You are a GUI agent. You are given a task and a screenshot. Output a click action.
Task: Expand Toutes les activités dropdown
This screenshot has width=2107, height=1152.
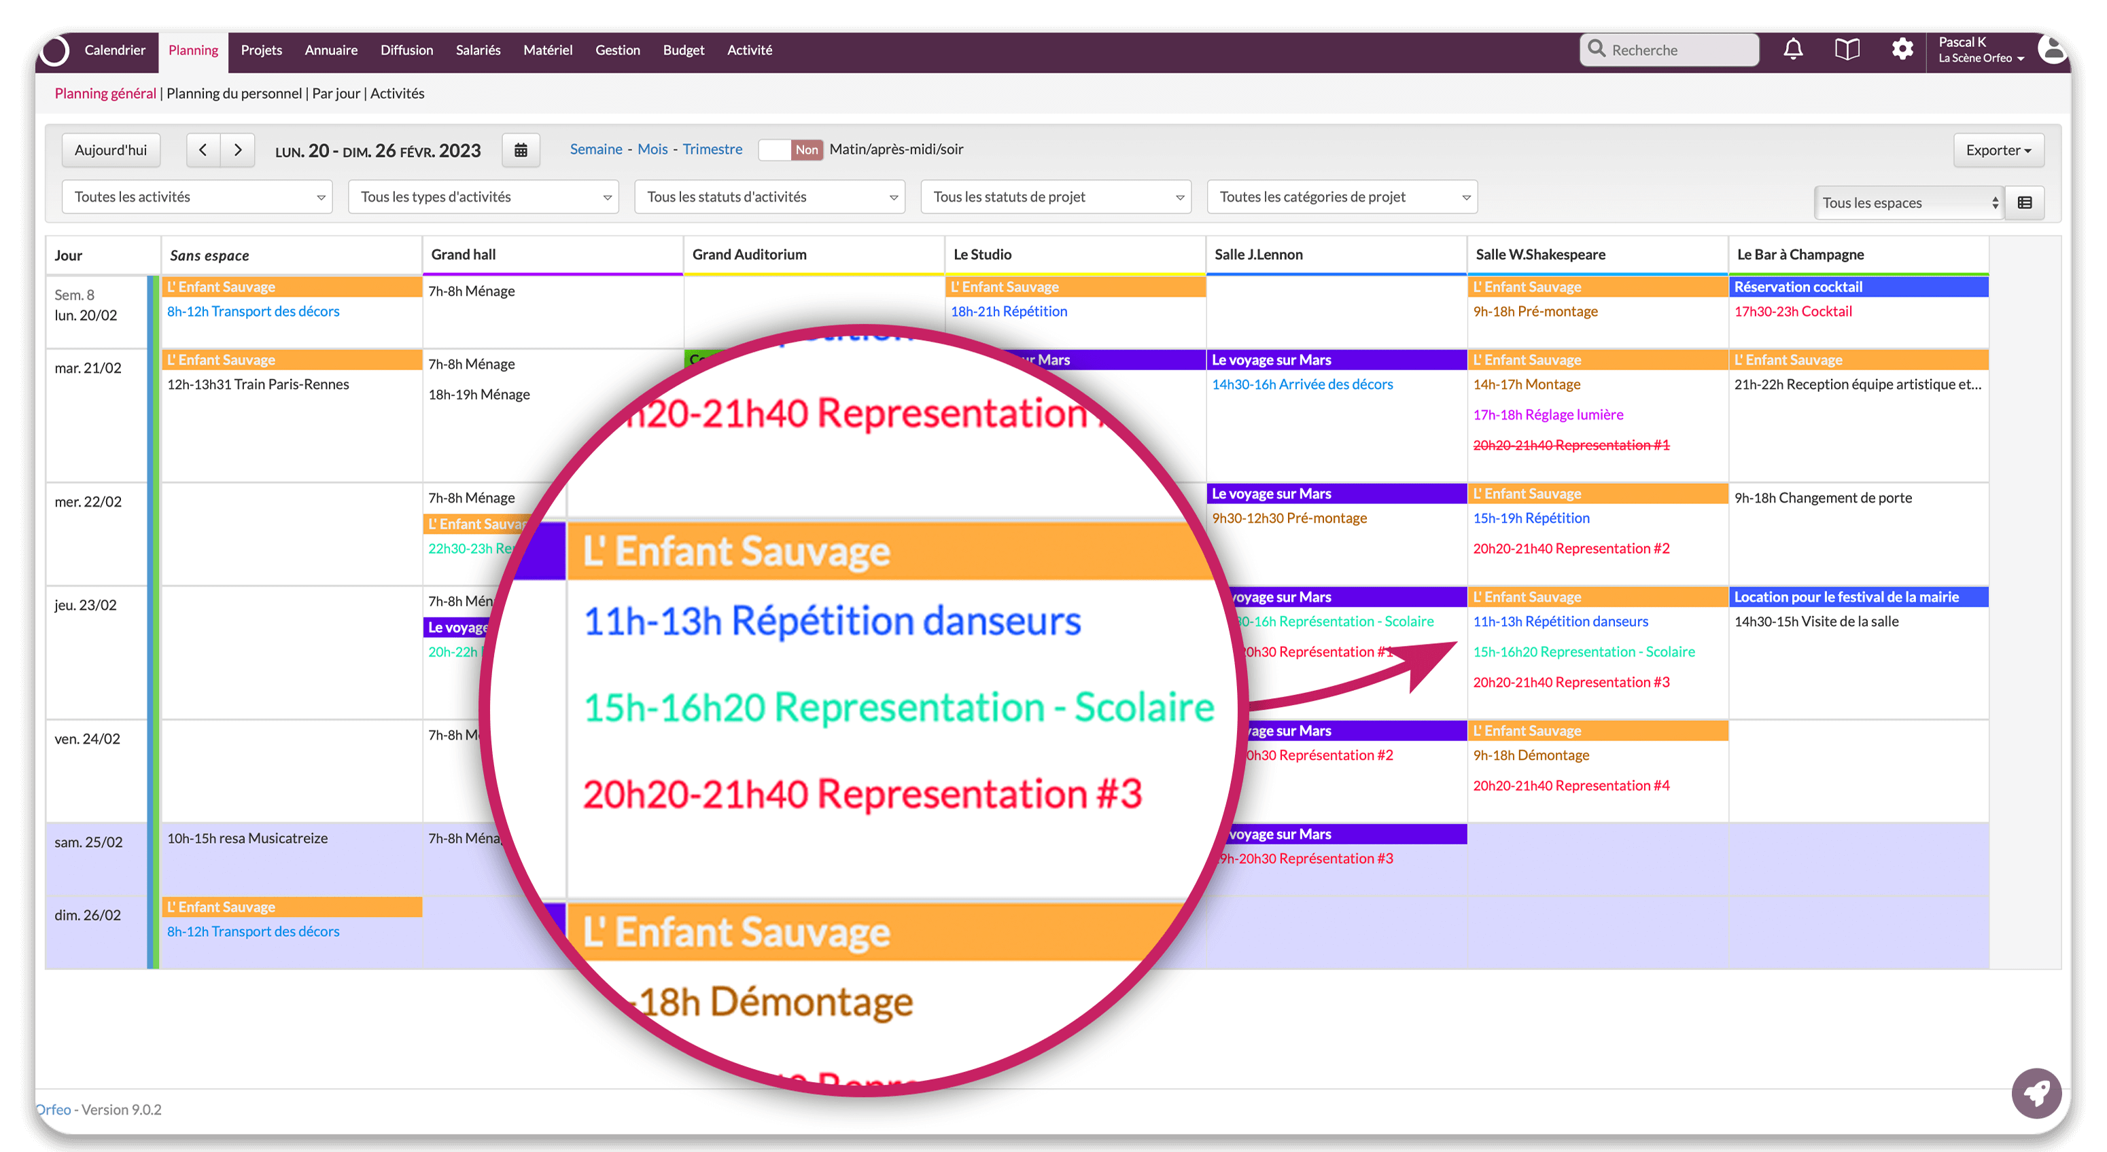(197, 197)
